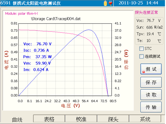Click the Sun 686 W/m2 irradiance reading
The height and width of the screenshot is (124, 166).
pos(149,27)
